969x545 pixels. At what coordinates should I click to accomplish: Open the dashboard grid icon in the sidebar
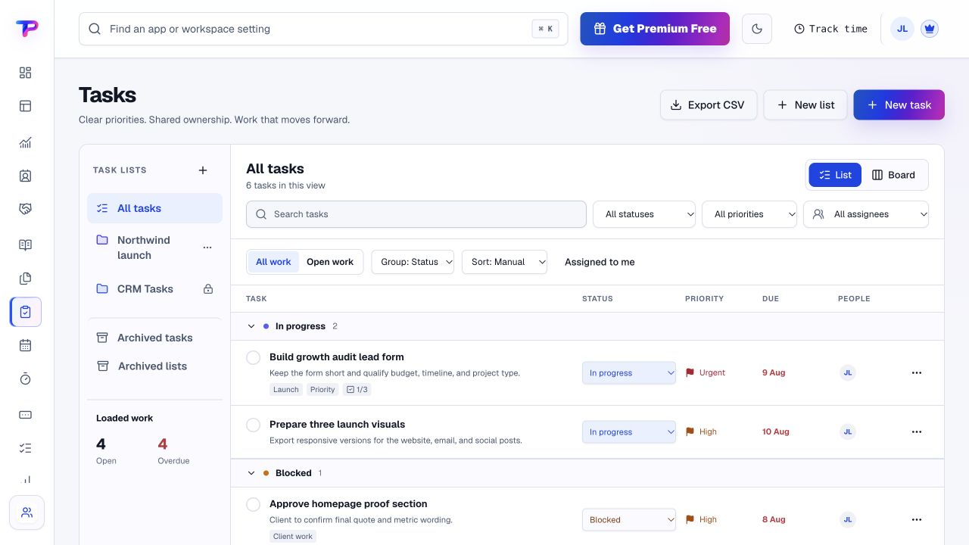click(25, 73)
